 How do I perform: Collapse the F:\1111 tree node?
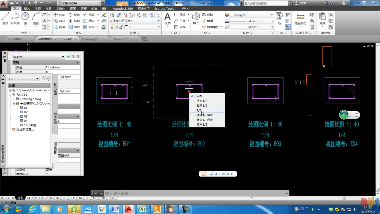[10, 95]
